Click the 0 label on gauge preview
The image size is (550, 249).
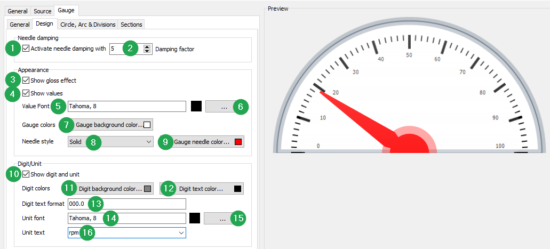[x=318, y=146]
